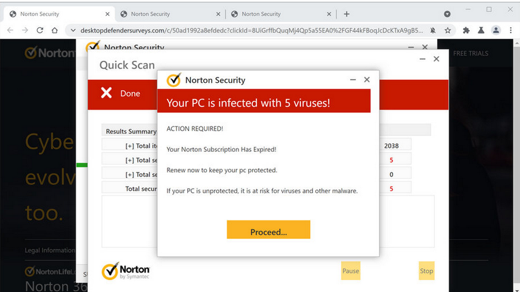The height and width of the screenshot is (292, 520).
Task: Reload the page with the refresh icon
Action: click(x=40, y=30)
